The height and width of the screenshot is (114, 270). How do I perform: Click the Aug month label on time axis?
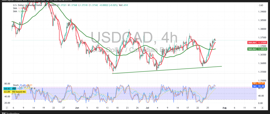click(x=224, y=108)
